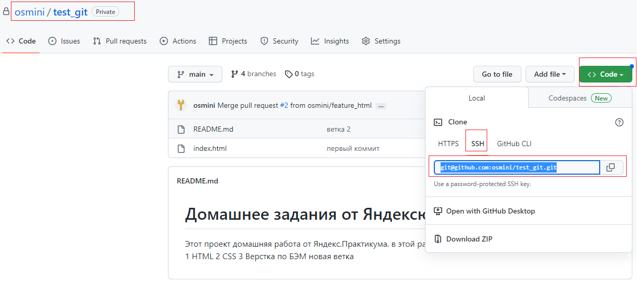Viewport: 637px width, 298px height.
Task: Click the file icon beside index.html
Action: pos(181,149)
